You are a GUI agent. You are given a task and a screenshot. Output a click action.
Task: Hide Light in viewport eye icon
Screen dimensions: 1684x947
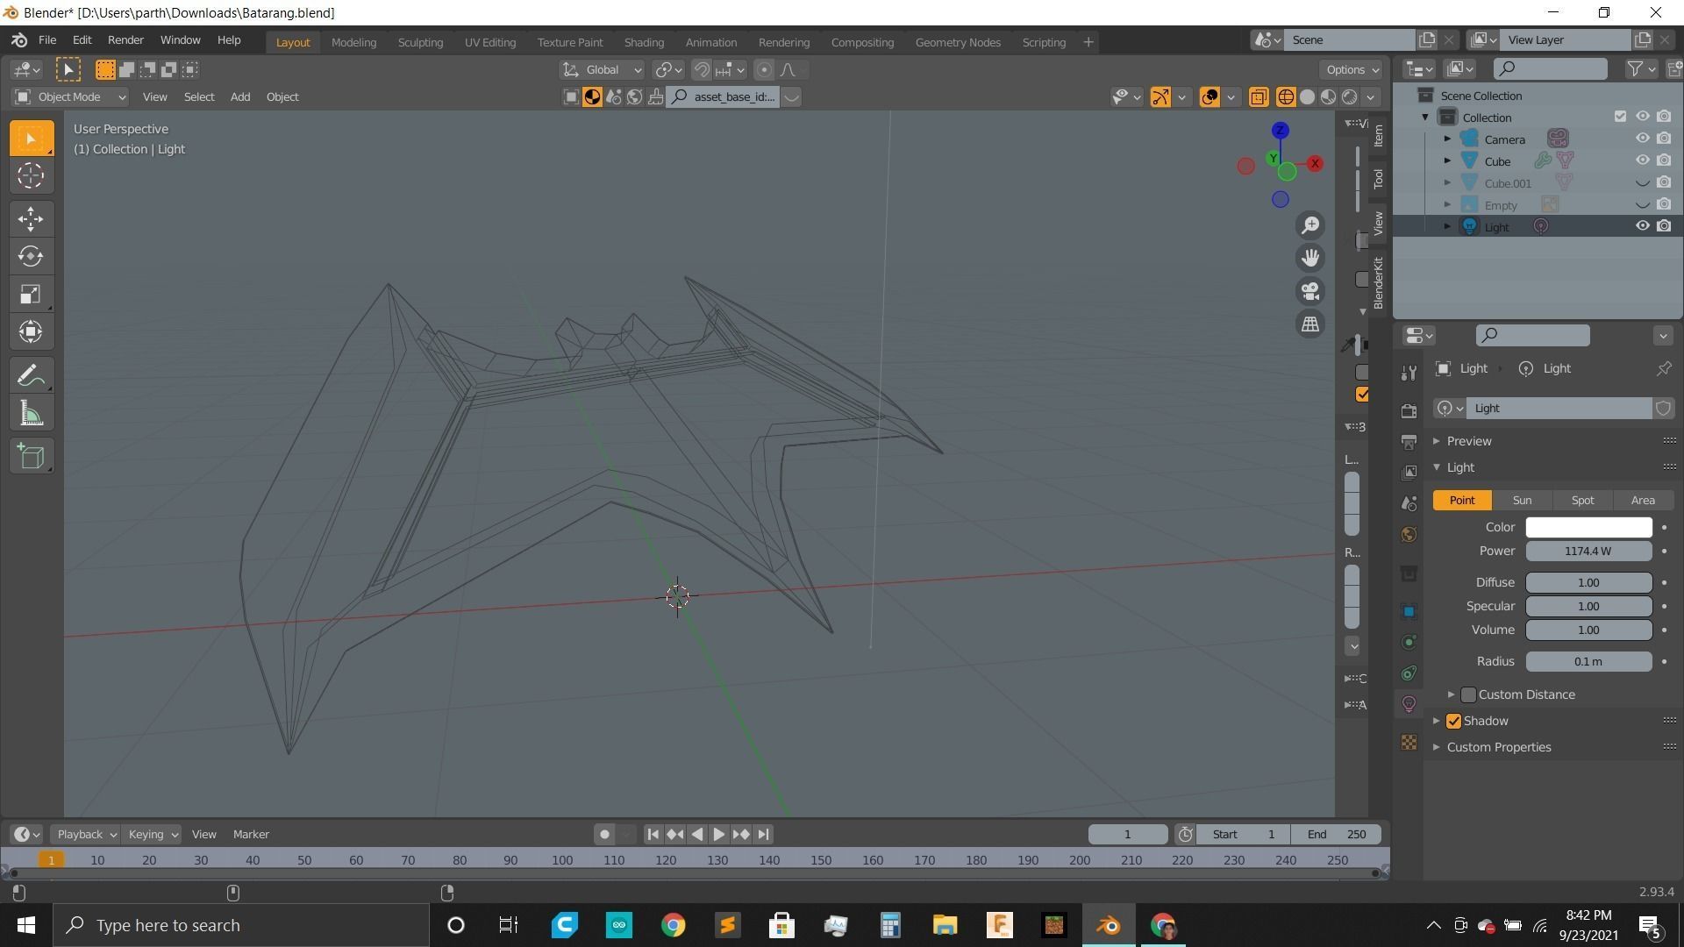coord(1642,226)
